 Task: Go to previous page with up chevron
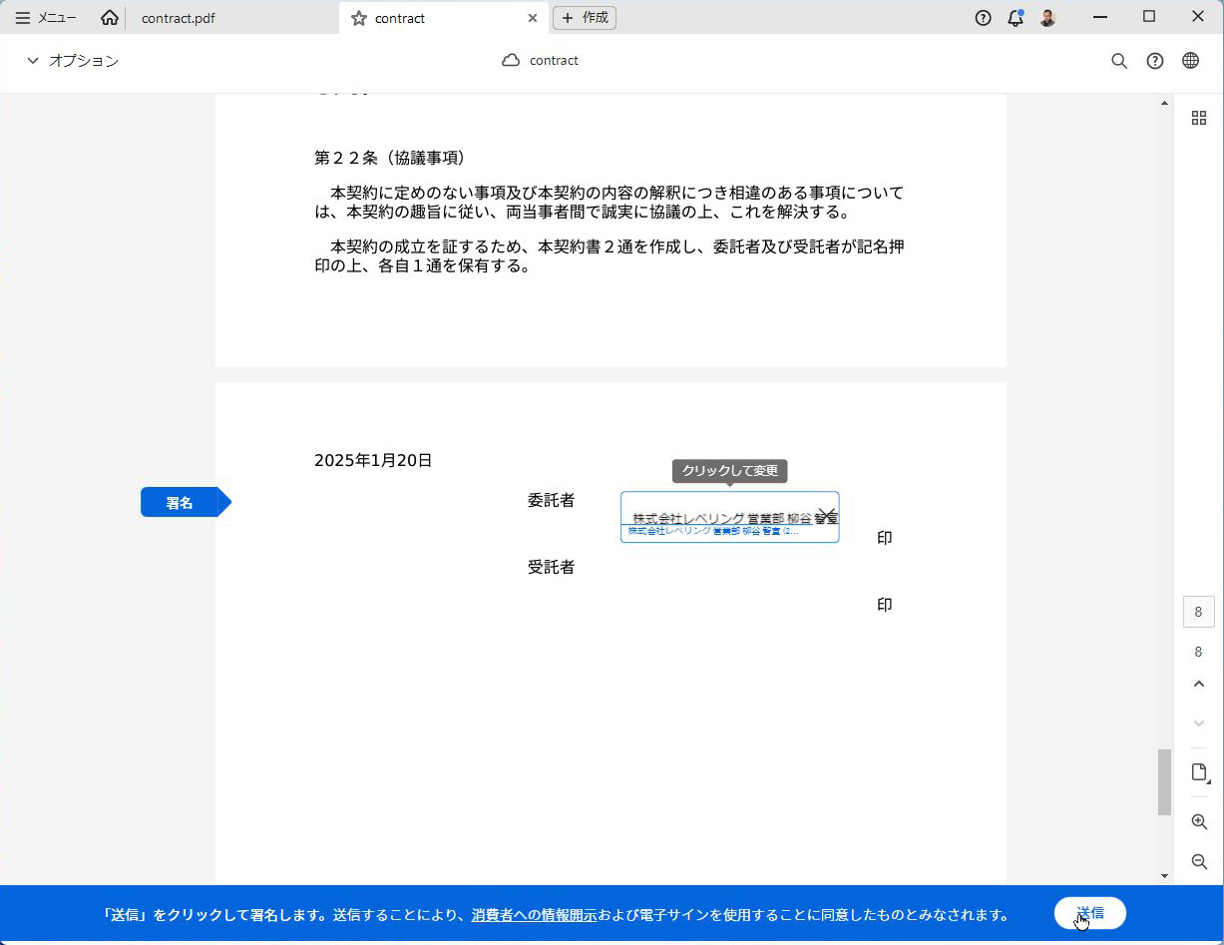pyautogui.click(x=1199, y=685)
